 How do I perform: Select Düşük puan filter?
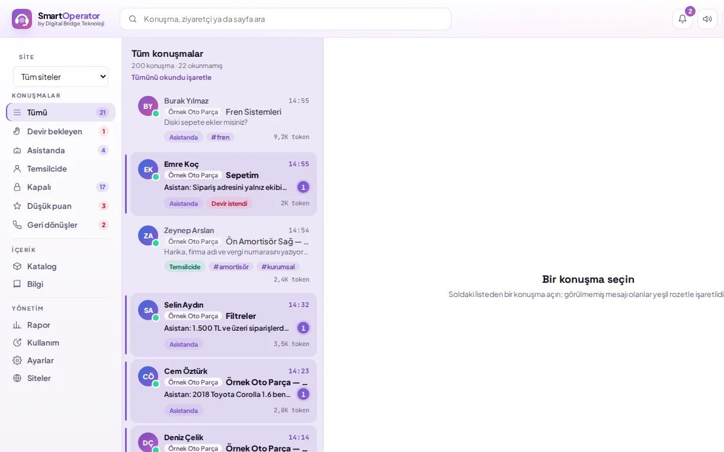60,206
